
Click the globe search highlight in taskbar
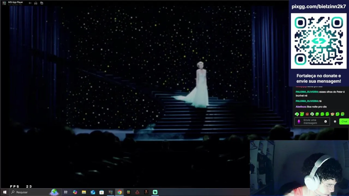tap(54, 192)
